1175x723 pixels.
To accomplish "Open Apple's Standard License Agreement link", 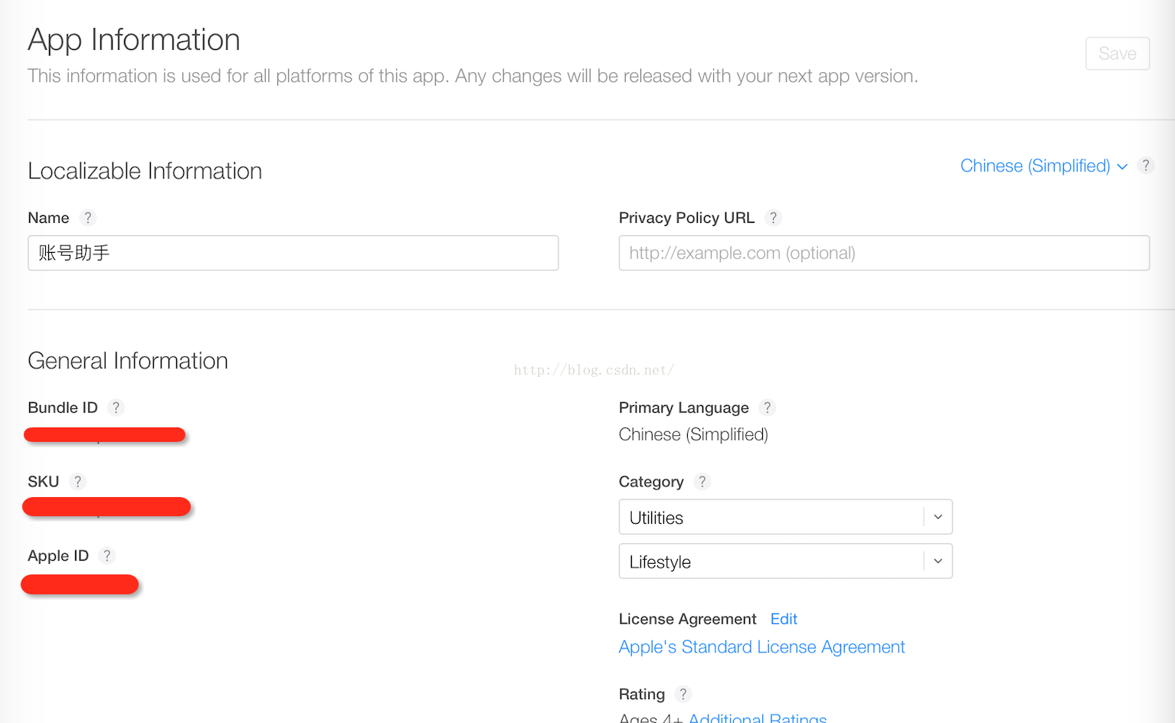I will pyautogui.click(x=761, y=647).
